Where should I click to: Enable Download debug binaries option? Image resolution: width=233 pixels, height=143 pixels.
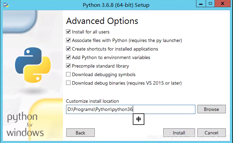[x=68, y=83]
